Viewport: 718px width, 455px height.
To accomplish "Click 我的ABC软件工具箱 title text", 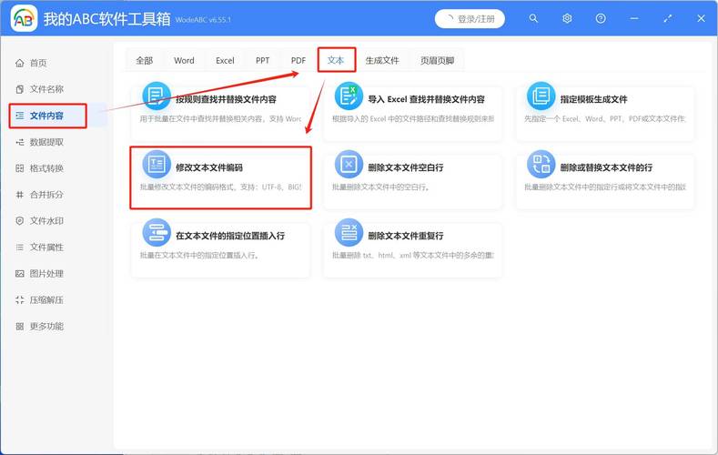I will click(x=106, y=19).
